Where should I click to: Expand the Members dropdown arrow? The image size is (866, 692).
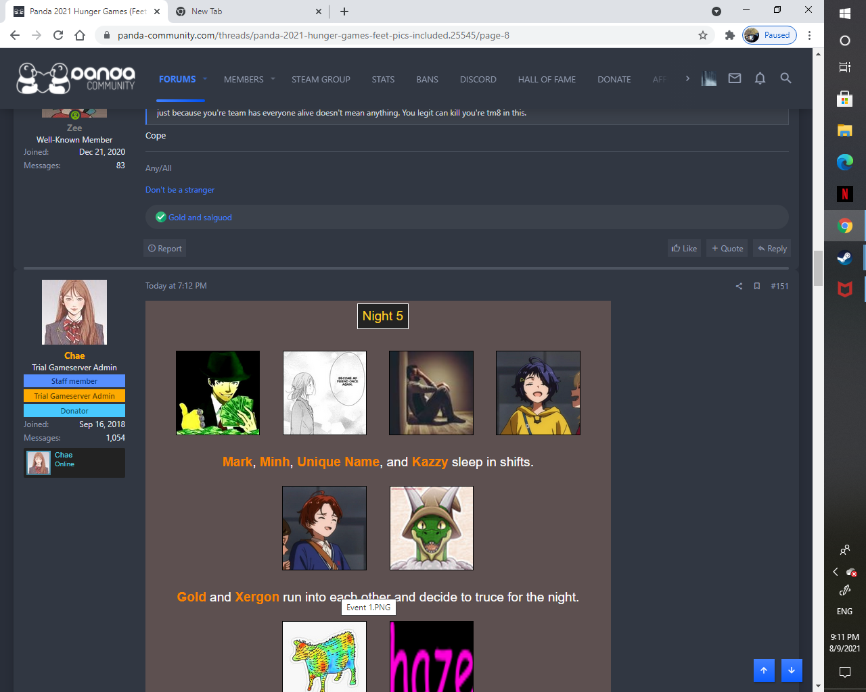pos(273,79)
